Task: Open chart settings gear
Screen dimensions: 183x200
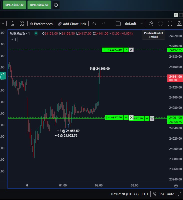Action: 160,24
